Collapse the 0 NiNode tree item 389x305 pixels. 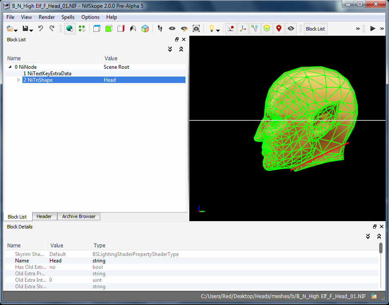tap(10, 67)
